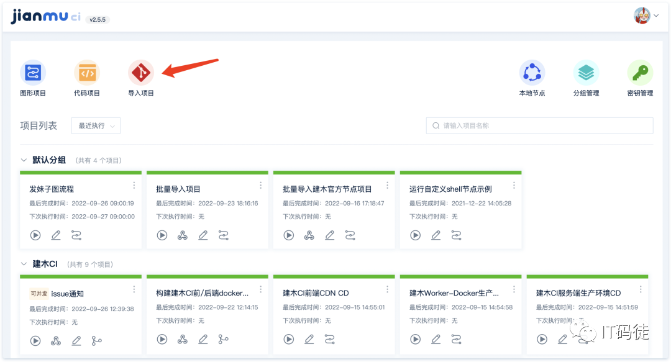This screenshot has width=671, height=362.
Task: Open the user avatar menu
Action: (641, 14)
